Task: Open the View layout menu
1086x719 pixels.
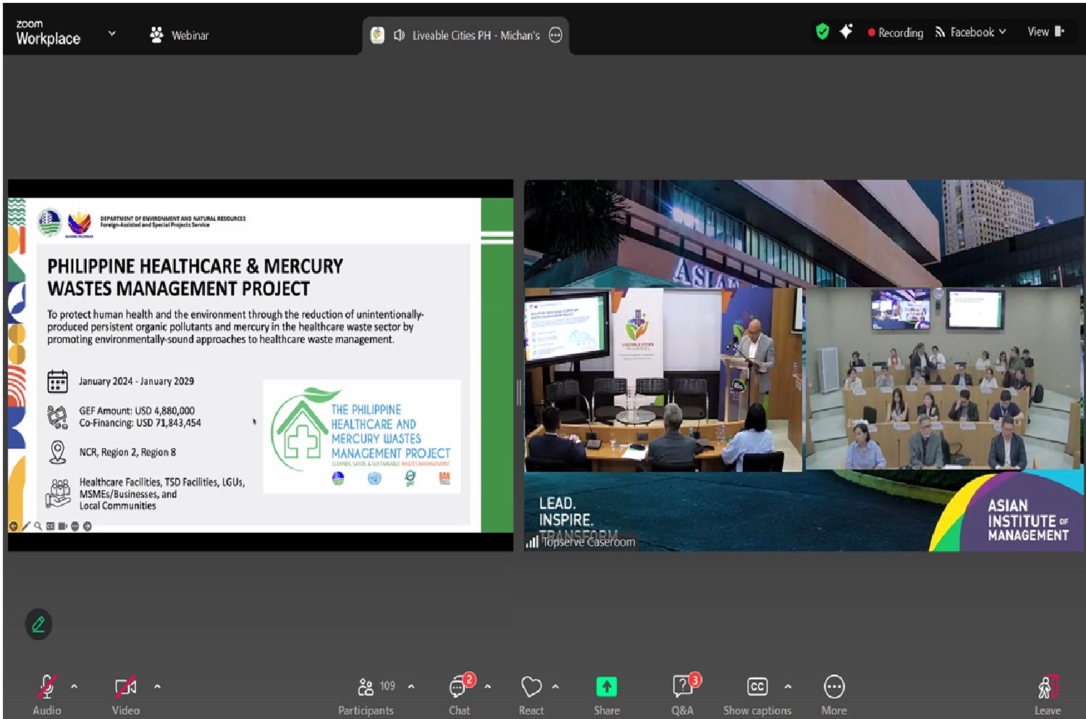Action: 1045,31
